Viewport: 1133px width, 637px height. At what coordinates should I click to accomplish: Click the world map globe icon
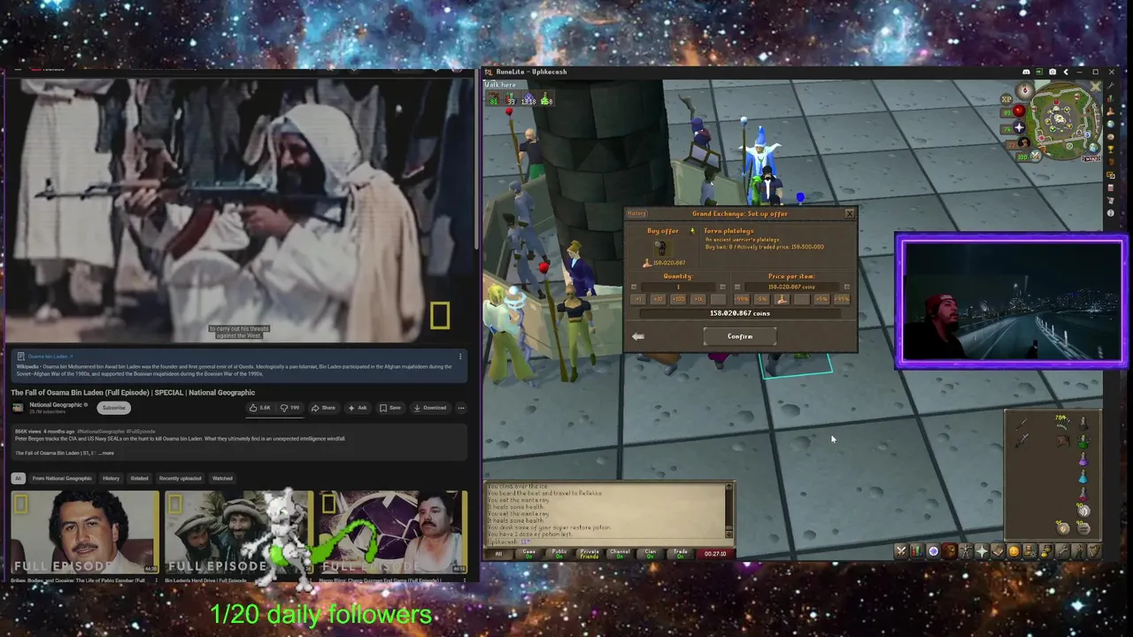[x=1093, y=148]
